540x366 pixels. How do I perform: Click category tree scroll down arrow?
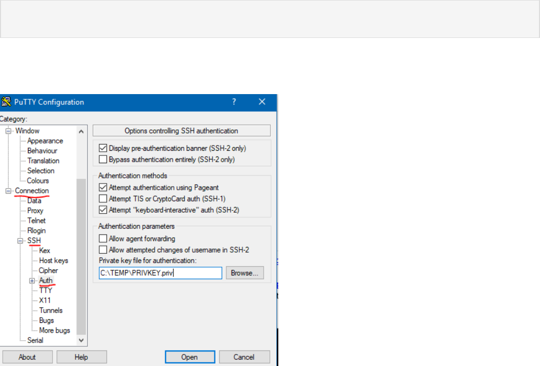[x=82, y=341]
